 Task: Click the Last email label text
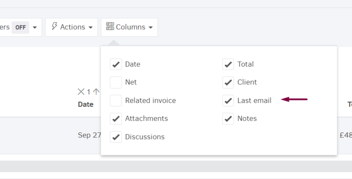(x=254, y=101)
